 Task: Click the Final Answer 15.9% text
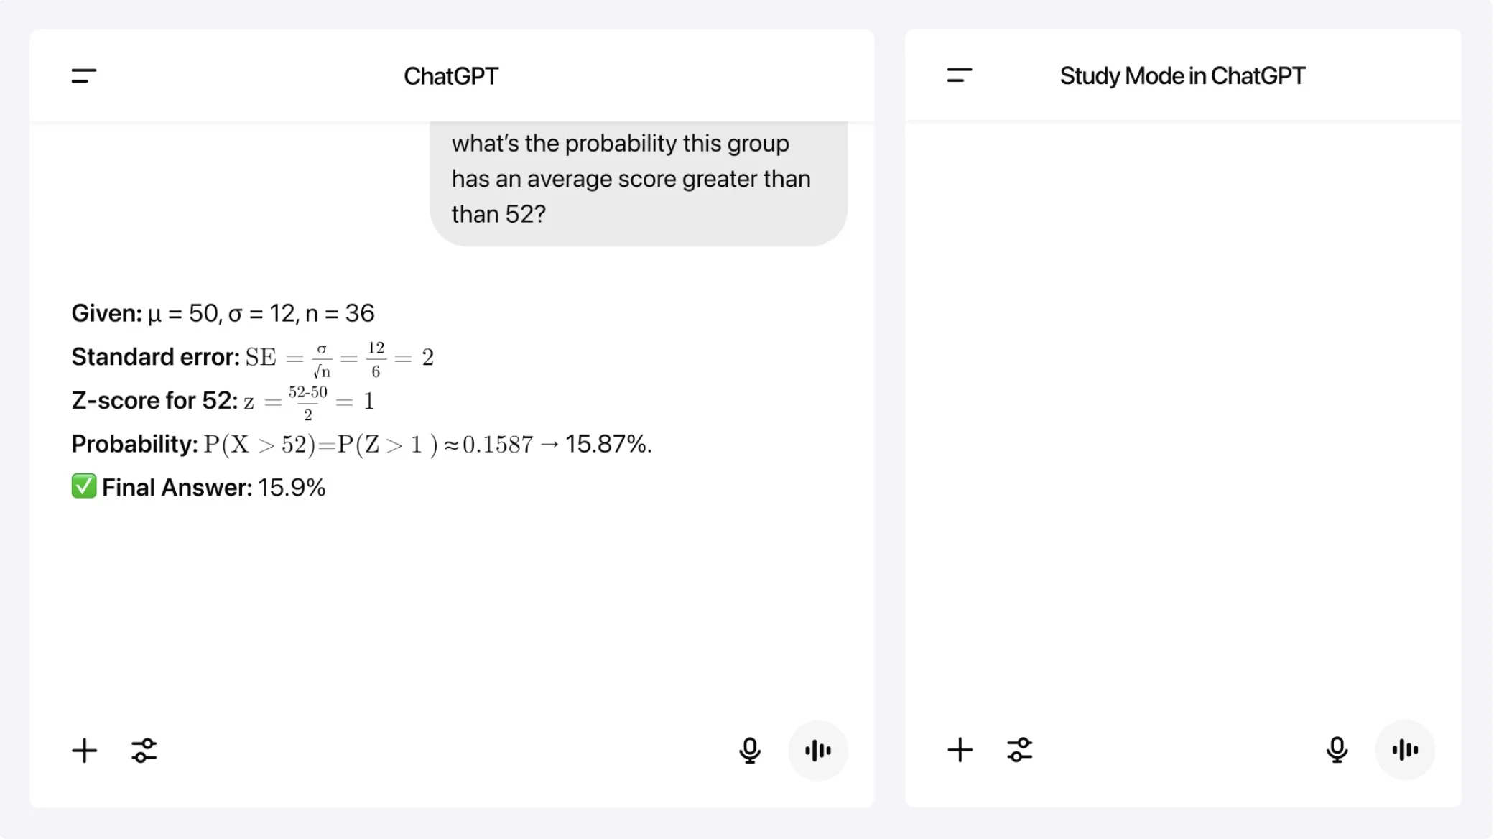click(x=213, y=488)
